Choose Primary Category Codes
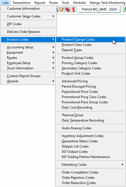Screen dimensions: 126x187 [91, 63]
